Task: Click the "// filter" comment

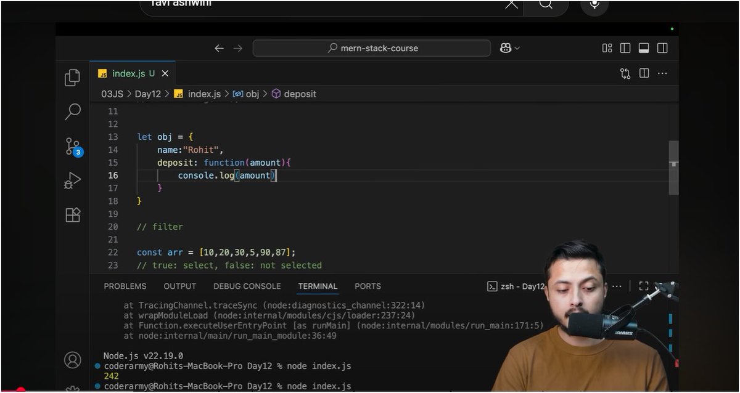Action: pyautogui.click(x=160, y=227)
